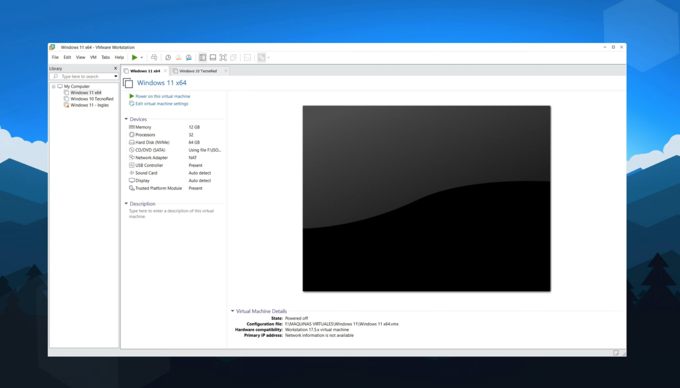
Task: Collapse the Virtual Machine Details section
Action: [232, 311]
